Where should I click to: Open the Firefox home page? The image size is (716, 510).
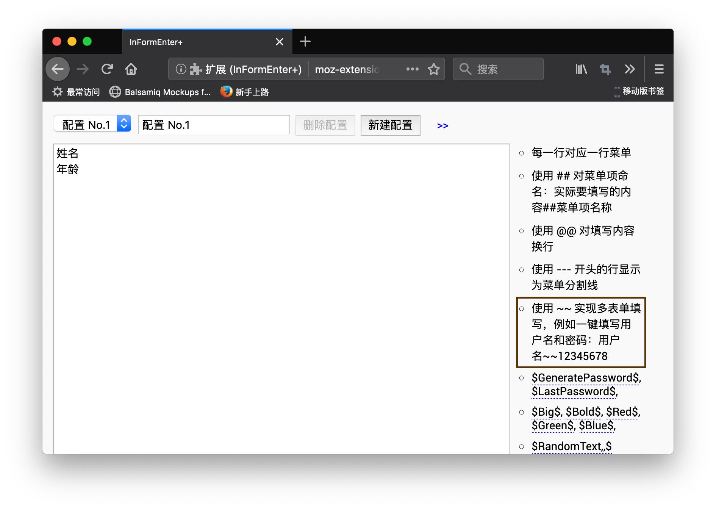pos(131,69)
